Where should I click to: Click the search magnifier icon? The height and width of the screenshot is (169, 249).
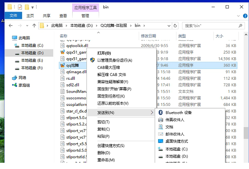pos(240,26)
